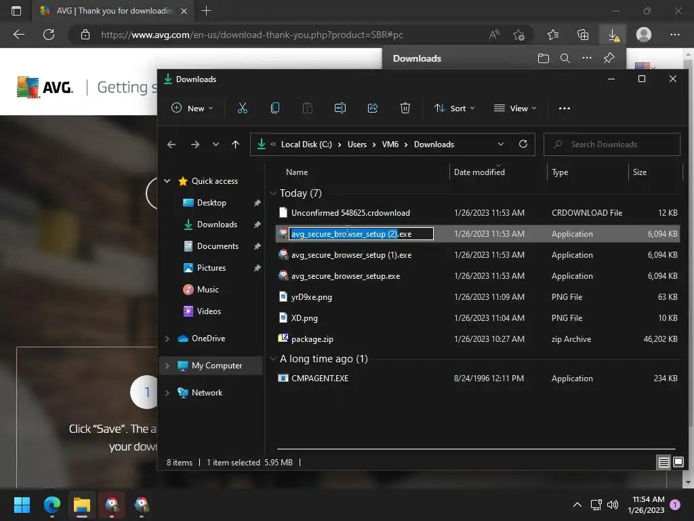Expand the OneDrive tree node
694x521 pixels.
coord(167,339)
